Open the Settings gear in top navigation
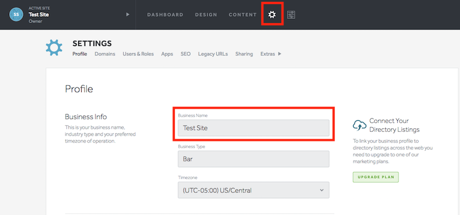Screen dimensions: 460x215 coord(272,14)
